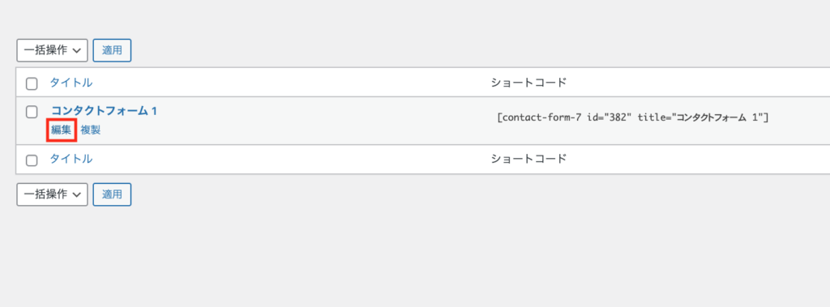Click the footer ショートコード column label

[528, 159]
